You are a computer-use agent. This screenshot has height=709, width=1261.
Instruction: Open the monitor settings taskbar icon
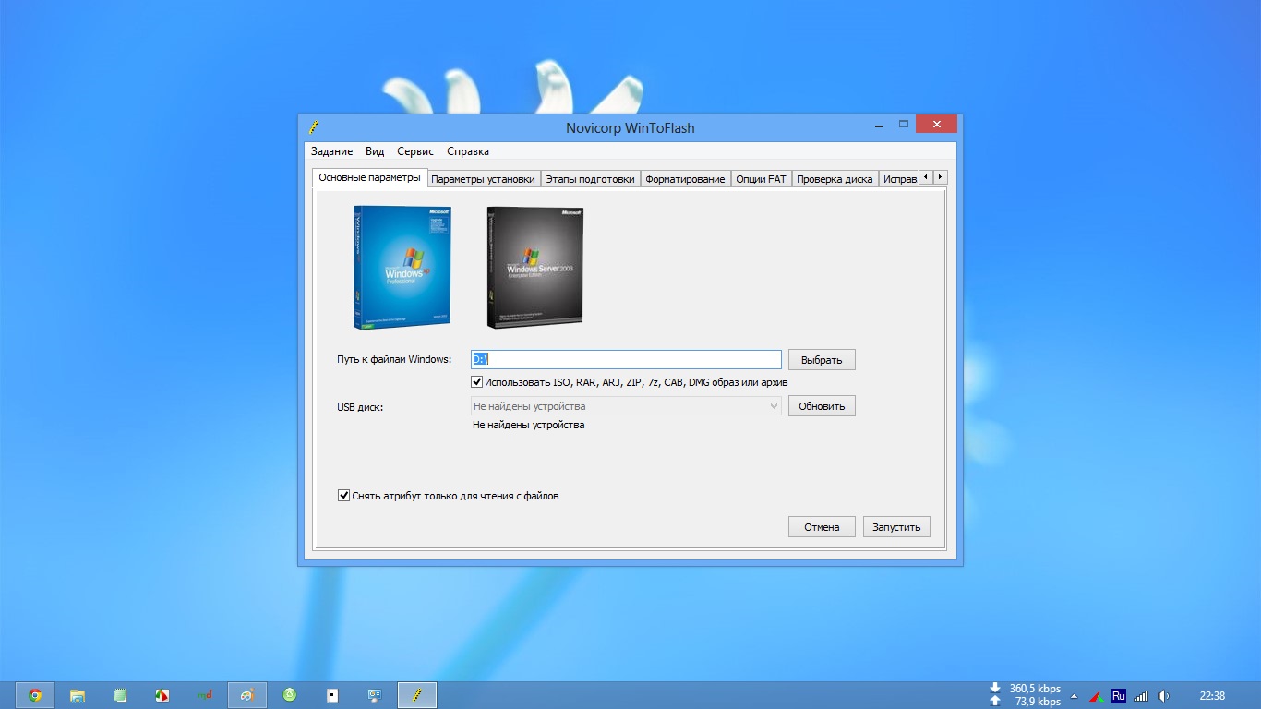(x=375, y=695)
